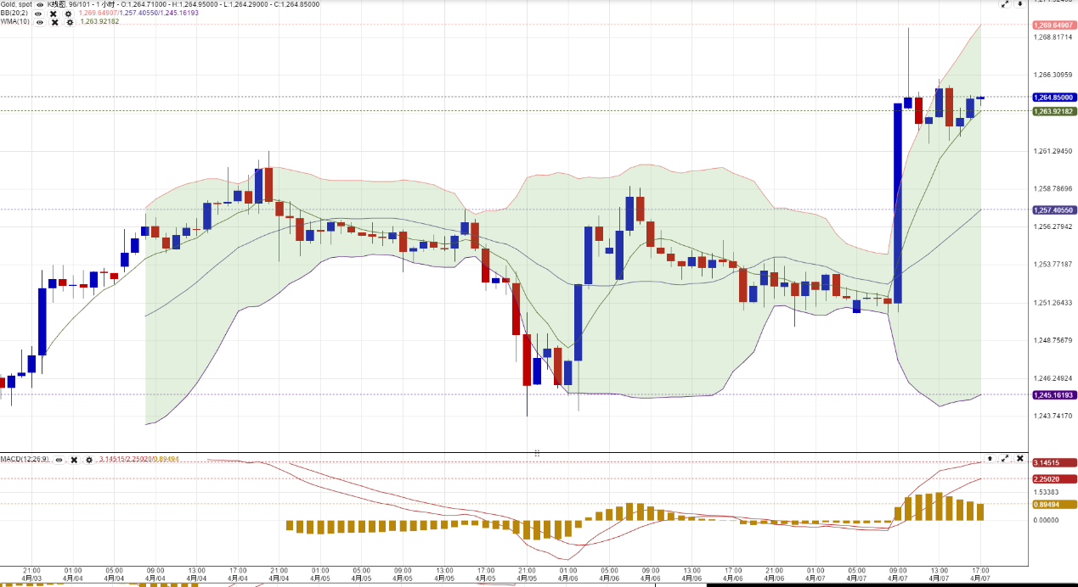Click price axis tick 1,256.27942

coord(1053,226)
